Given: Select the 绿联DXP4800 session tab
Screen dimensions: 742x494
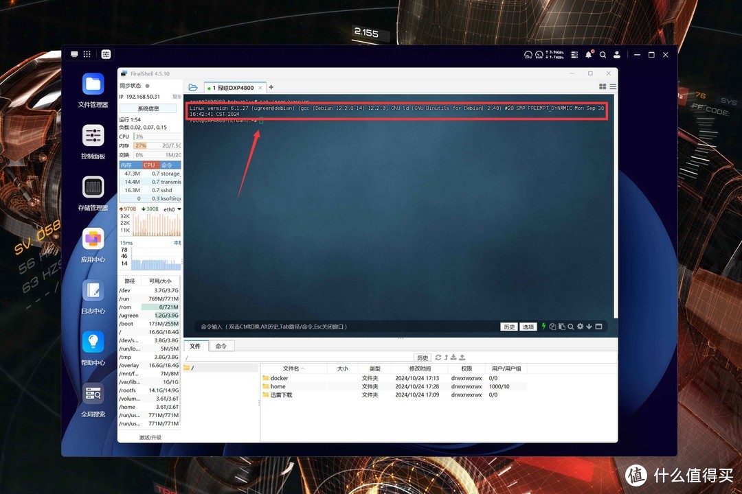Looking at the screenshot, I should point(234,88).
